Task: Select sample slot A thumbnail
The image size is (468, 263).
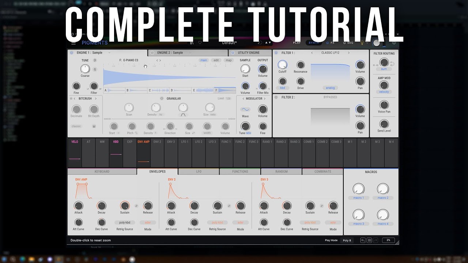Action: pyautogui.click(x=115, y=90)
